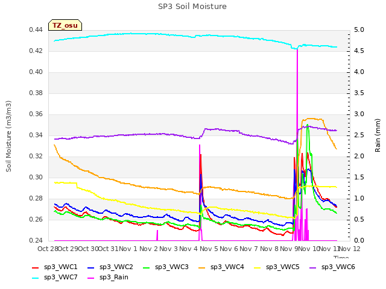386x289 pixels.
Task: Click the Nov 1 date axis label
Action: pos(128,249)
